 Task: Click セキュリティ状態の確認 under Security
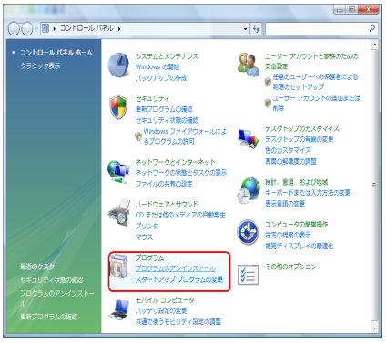pyautogui.click(x=167, y=120)
